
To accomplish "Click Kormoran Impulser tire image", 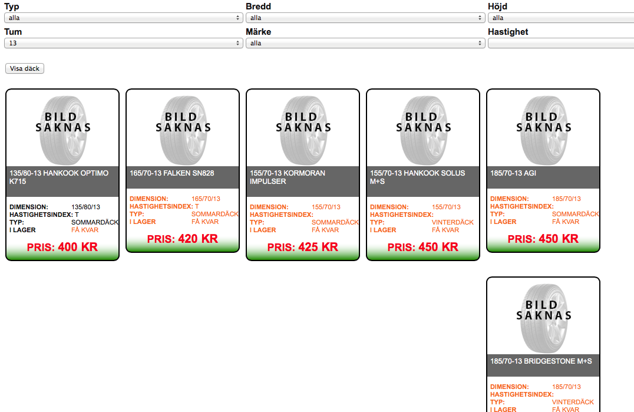I will pos(303,130).
